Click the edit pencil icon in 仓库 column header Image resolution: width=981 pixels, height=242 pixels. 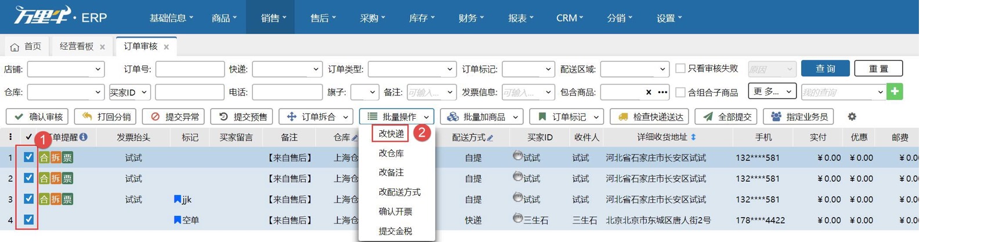click(355, 137)
